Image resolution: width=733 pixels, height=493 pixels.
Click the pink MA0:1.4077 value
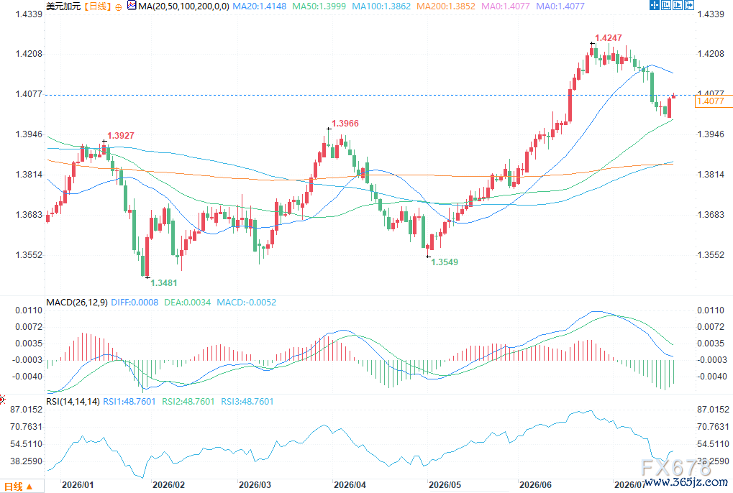point(506,6)
